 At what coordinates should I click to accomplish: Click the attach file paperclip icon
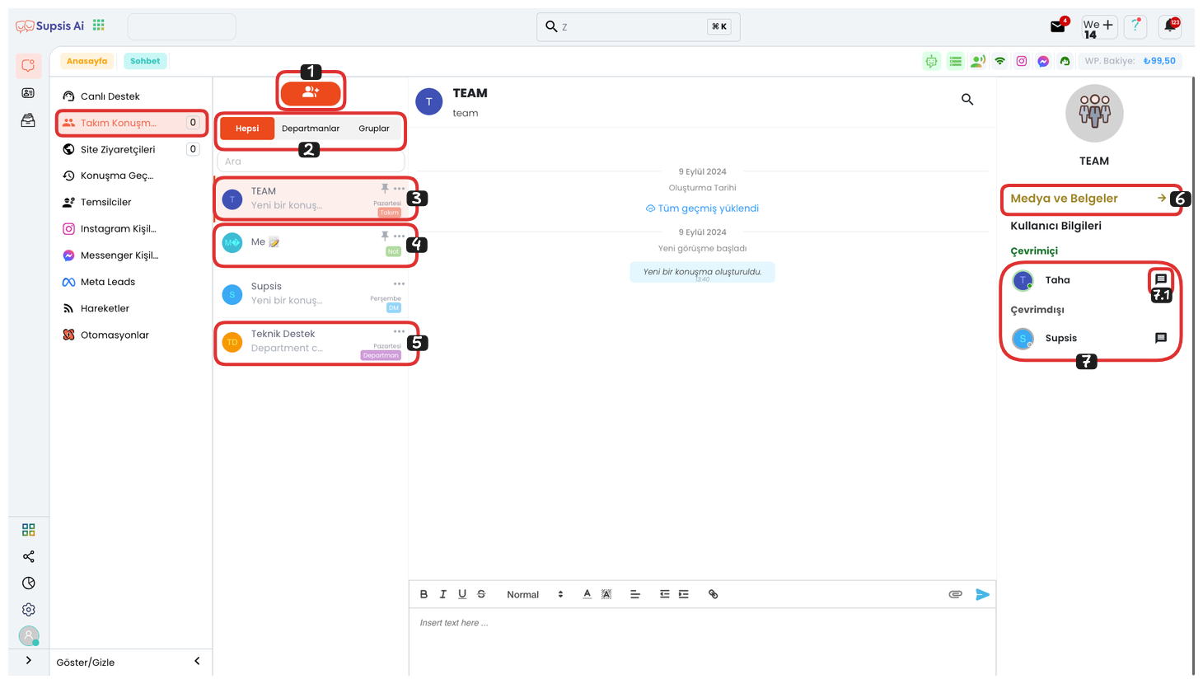955,594
